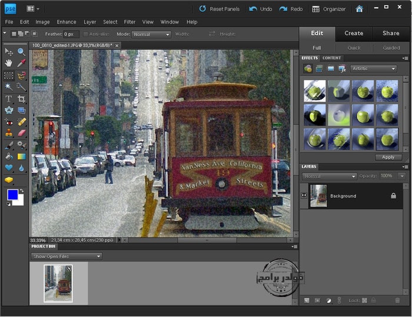Select the Crop tool

21,99
